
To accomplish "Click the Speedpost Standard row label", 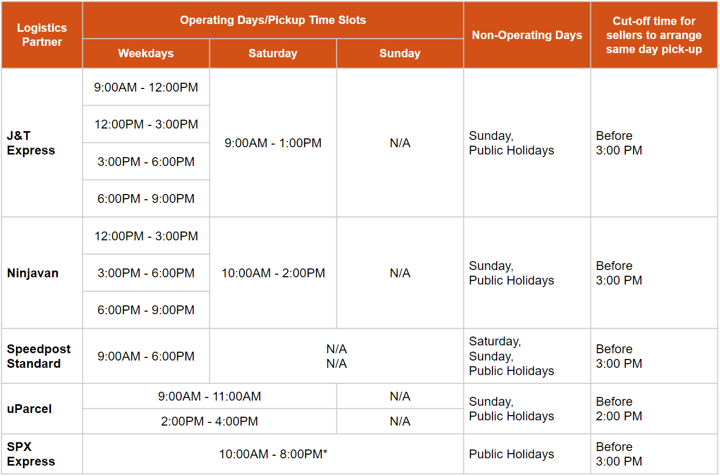I will coord(39,356).
